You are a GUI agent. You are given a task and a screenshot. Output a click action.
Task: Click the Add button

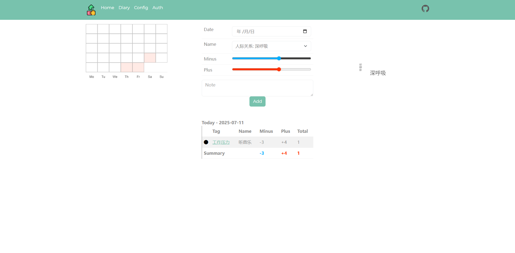[x=257, y=101]
